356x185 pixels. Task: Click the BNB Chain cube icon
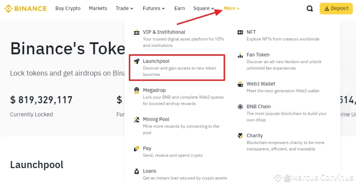[240, 107]
